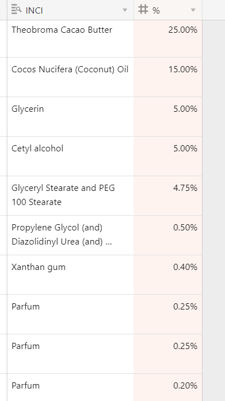Select the Glycerin cell

[x=70, y=116]
